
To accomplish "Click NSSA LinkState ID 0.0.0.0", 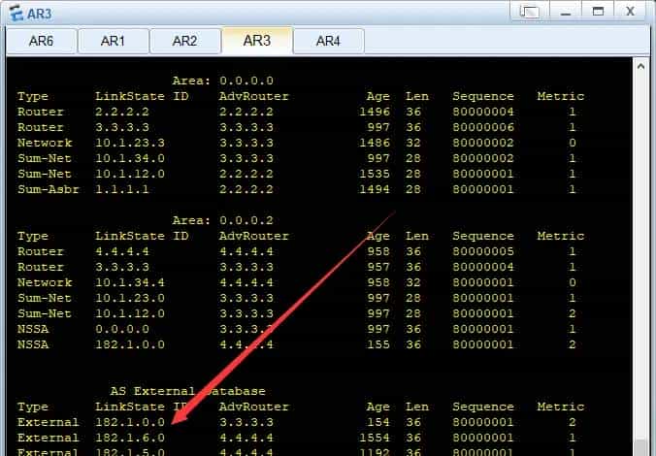I will pos(122,329).
